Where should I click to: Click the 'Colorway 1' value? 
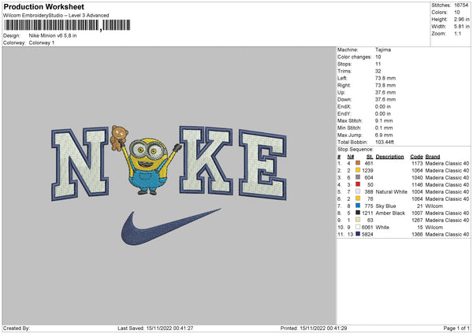42,43
